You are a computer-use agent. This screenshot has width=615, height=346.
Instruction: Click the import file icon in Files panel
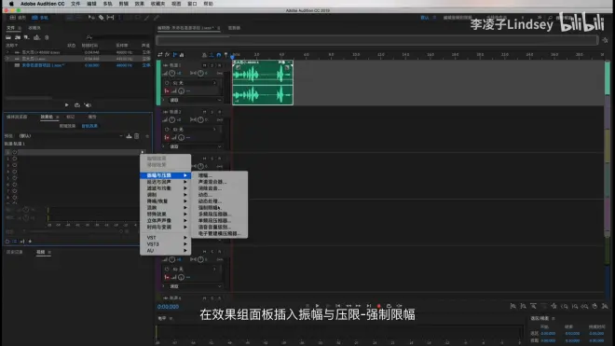pos(18,37)
